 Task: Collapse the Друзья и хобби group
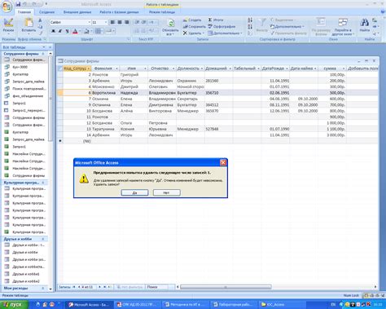(x=43, y=239)
